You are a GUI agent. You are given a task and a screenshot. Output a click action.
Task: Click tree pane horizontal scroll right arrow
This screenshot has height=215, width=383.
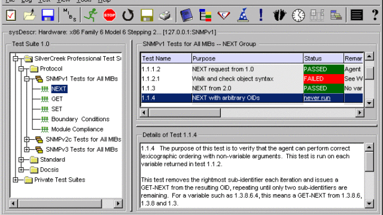(118, 203)
